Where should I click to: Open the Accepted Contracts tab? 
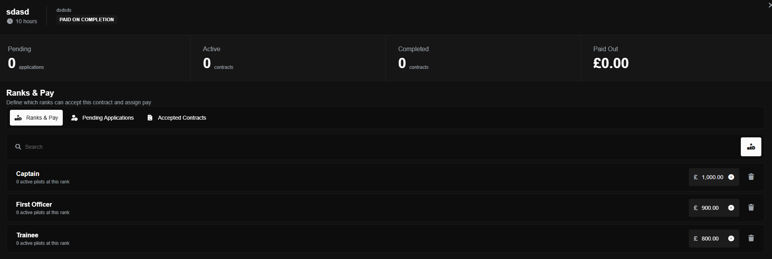[x=177, y=118]
